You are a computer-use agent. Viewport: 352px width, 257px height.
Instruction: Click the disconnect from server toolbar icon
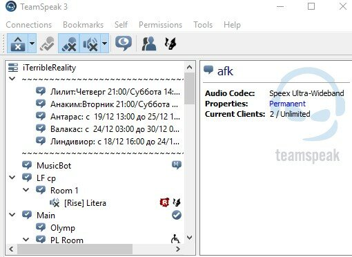[18, 44]
